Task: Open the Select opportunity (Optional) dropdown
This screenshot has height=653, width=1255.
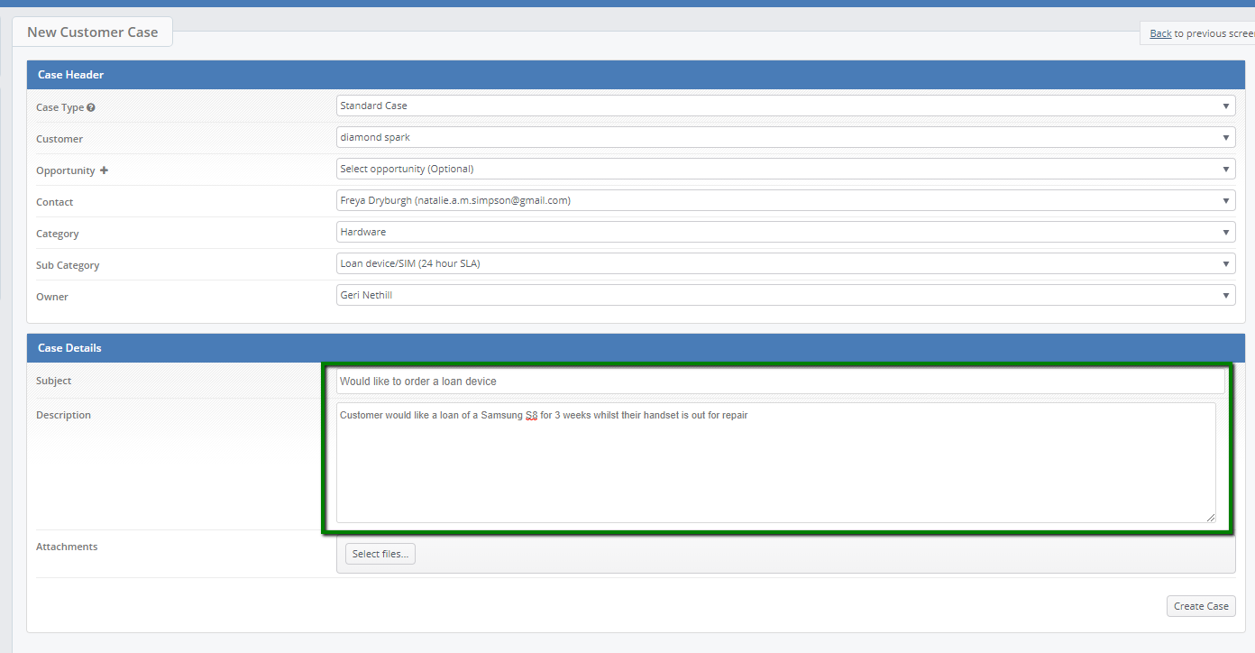Action: tap(785, 169)
